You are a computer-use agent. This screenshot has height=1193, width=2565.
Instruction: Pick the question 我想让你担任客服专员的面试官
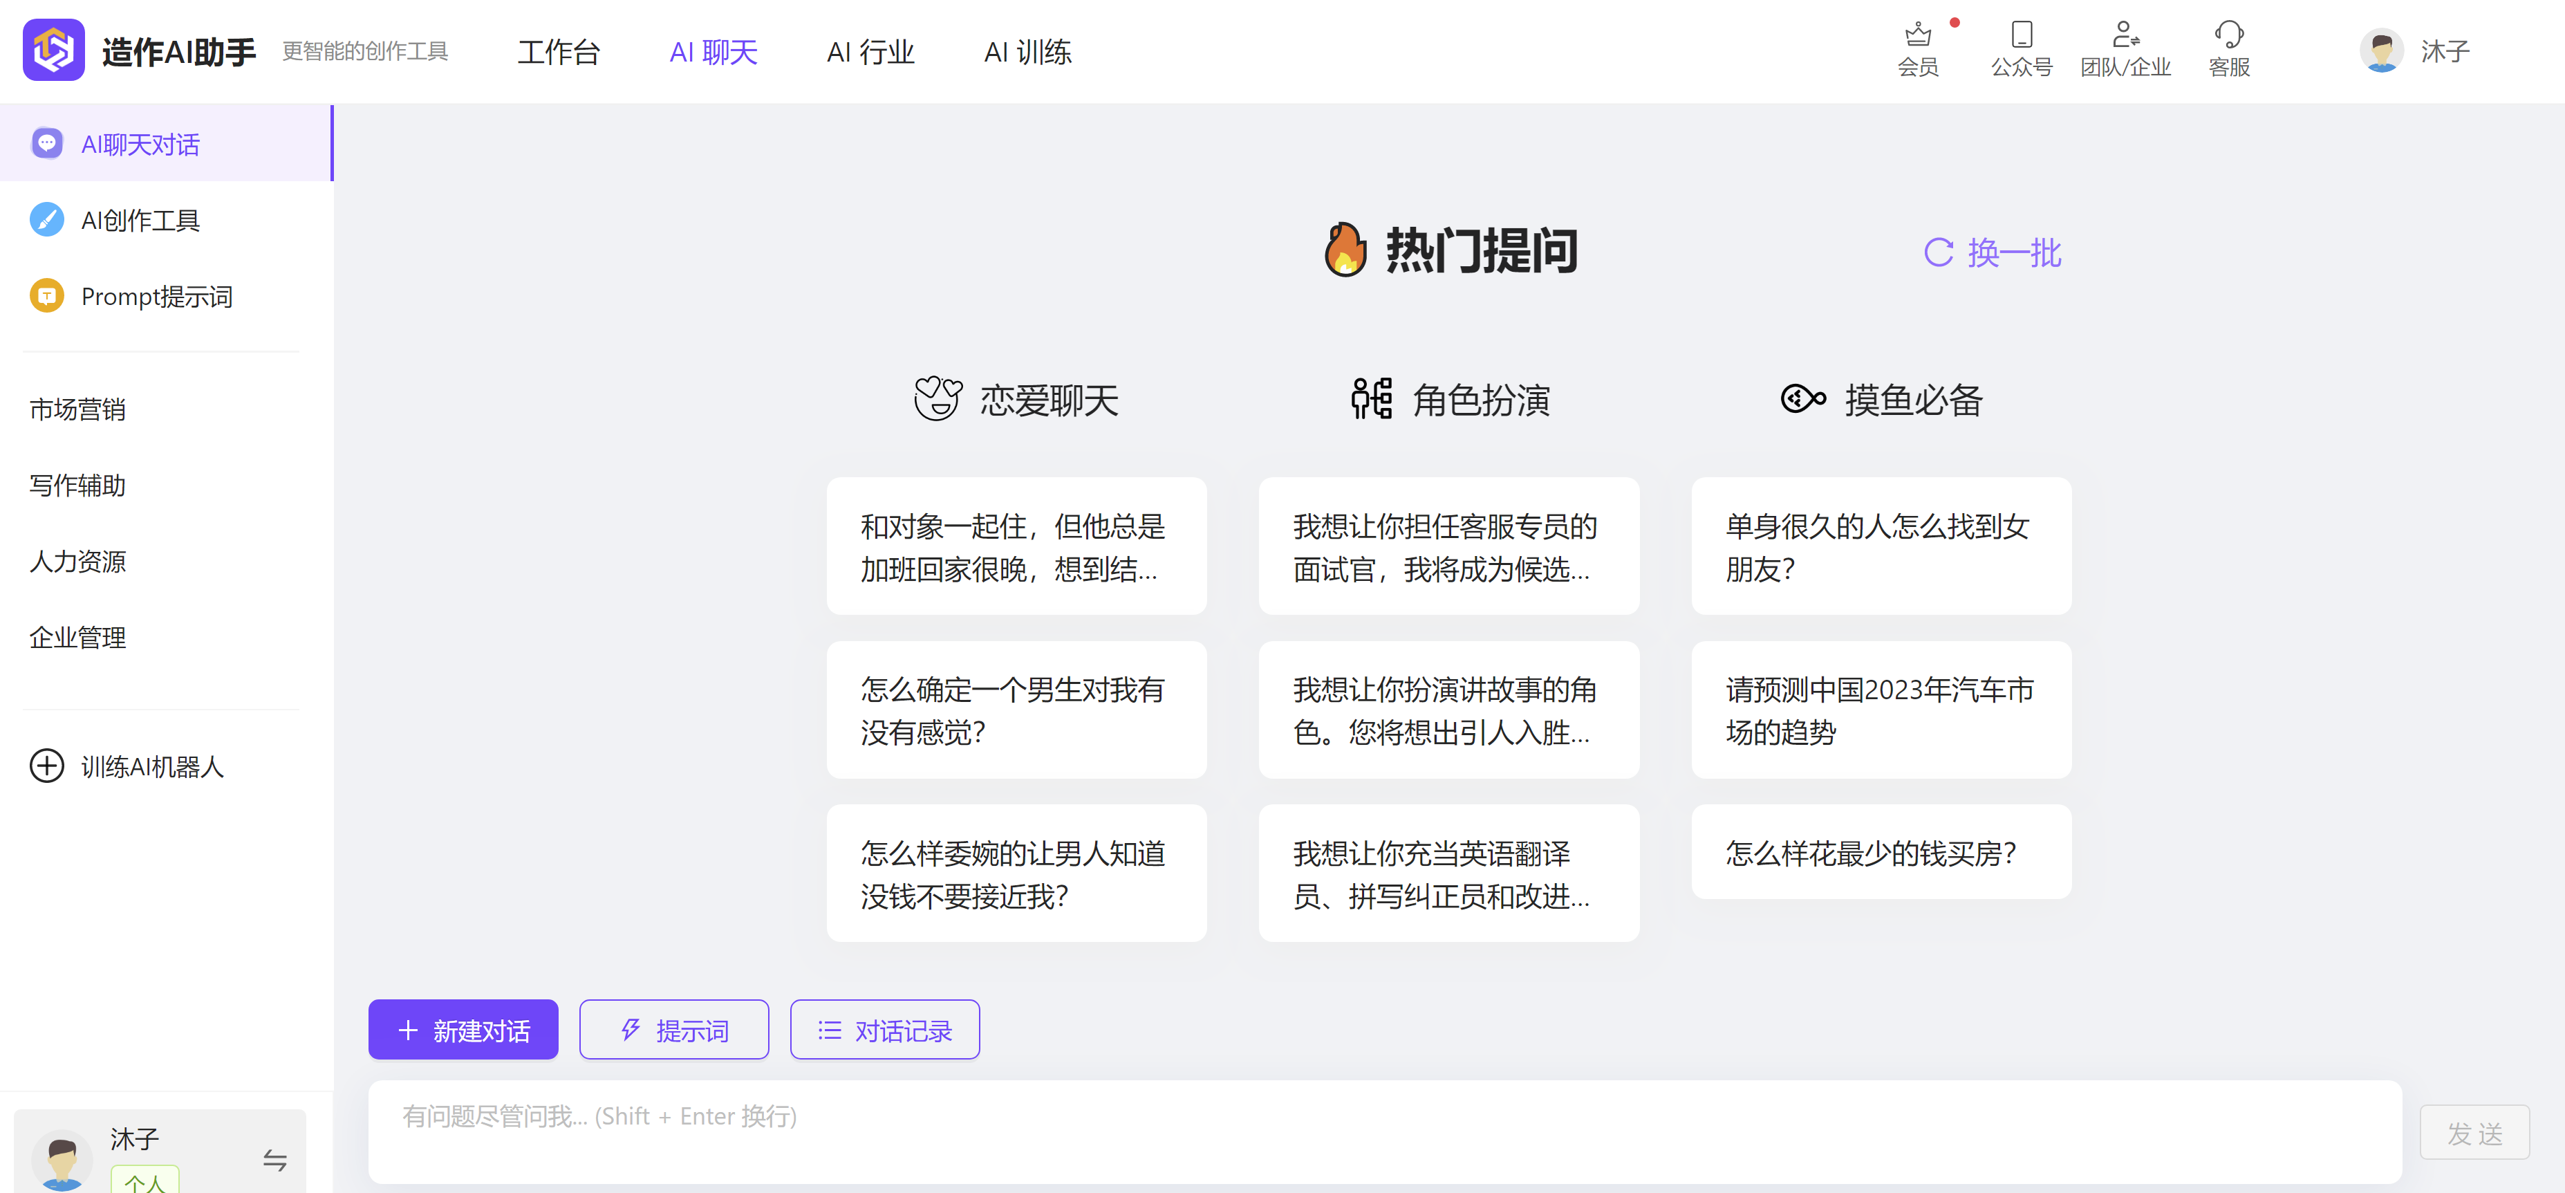pyautogui.click(x=1449, y=546)
